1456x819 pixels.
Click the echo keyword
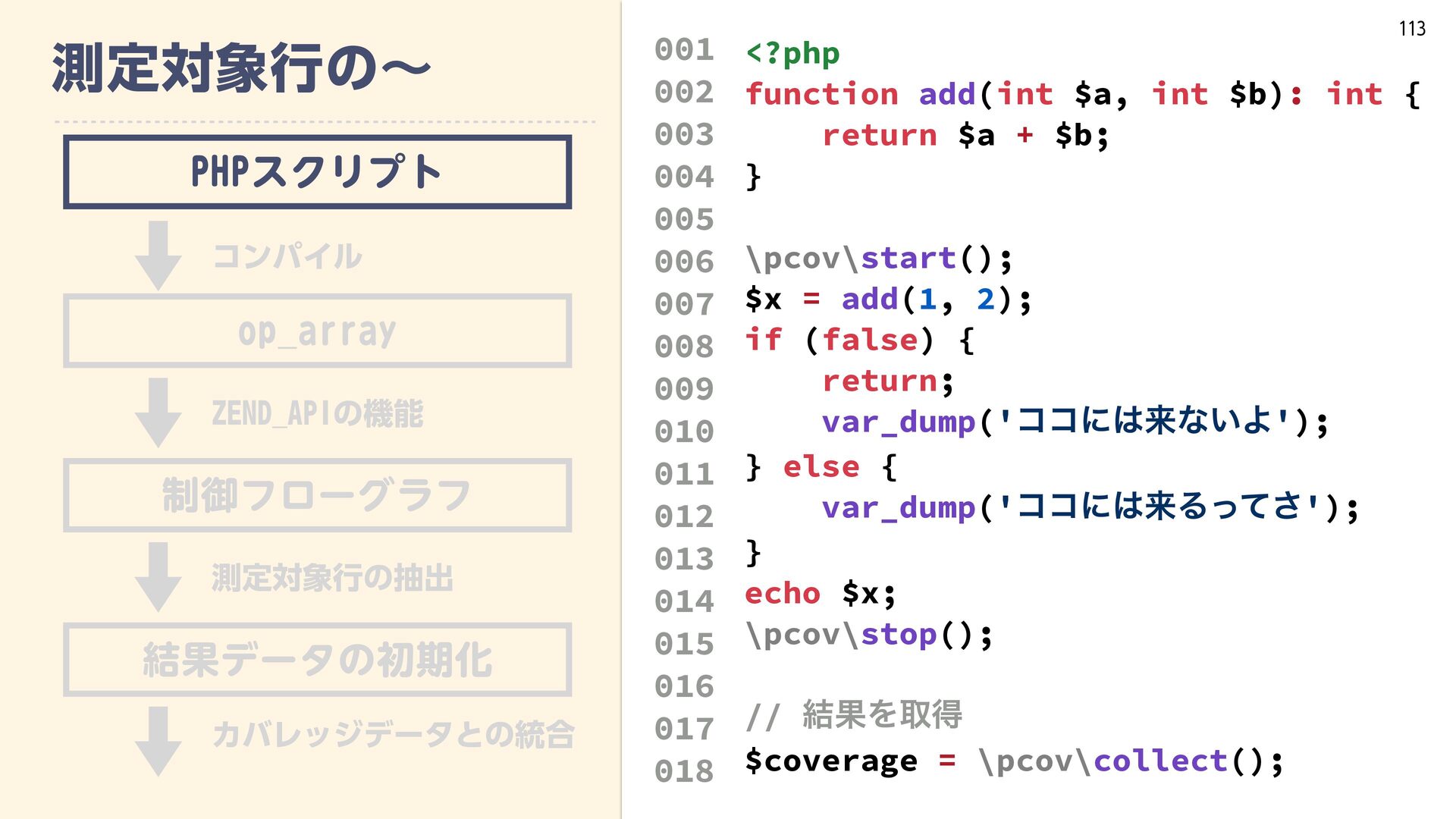pos(783,593)
